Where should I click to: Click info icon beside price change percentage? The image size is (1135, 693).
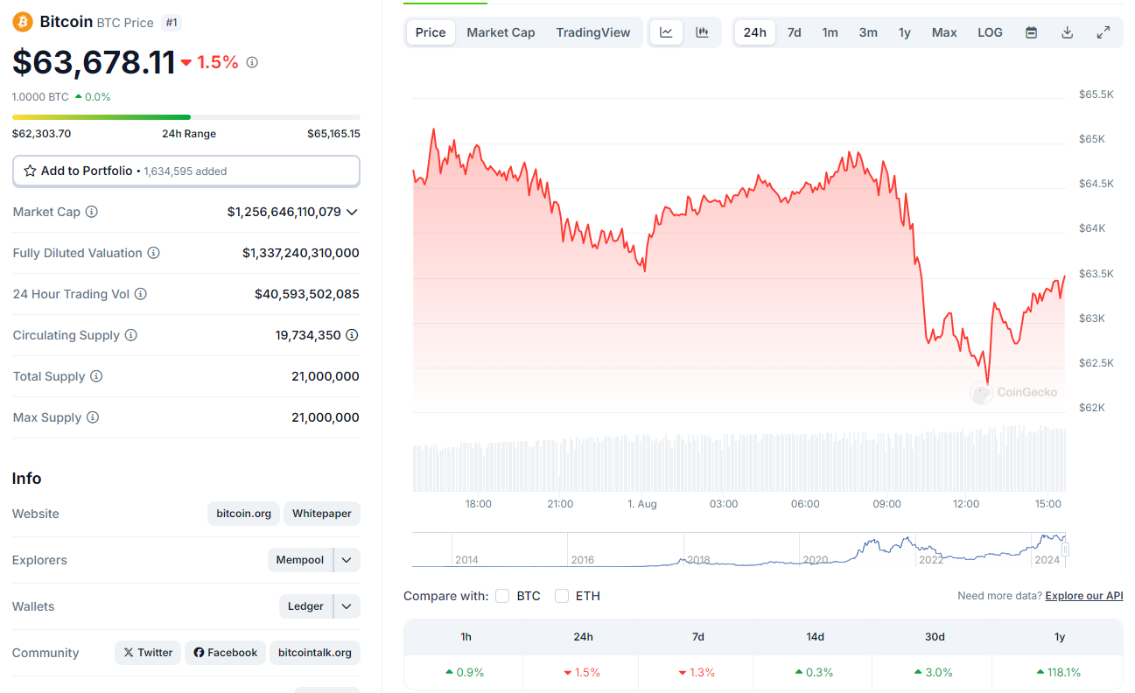tap(252, 62)
